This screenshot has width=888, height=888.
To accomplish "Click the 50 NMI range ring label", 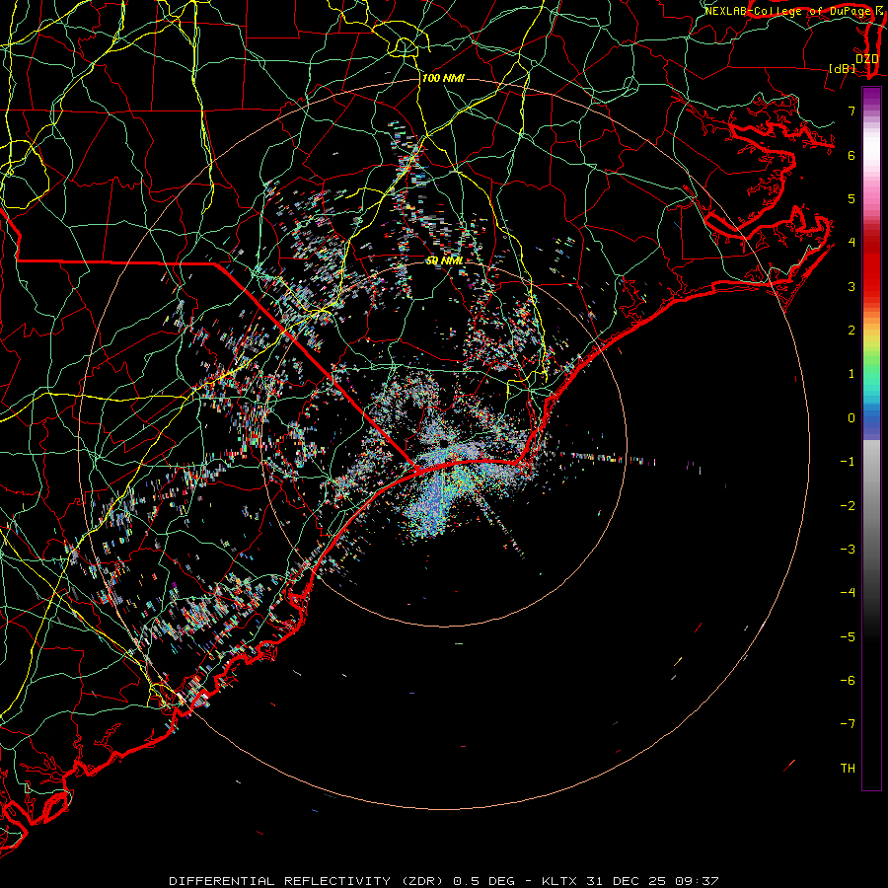I will point(445,260).
